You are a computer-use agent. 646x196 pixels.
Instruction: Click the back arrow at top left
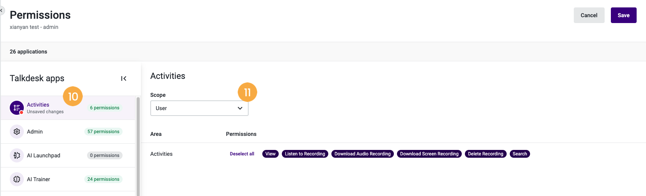2,11
